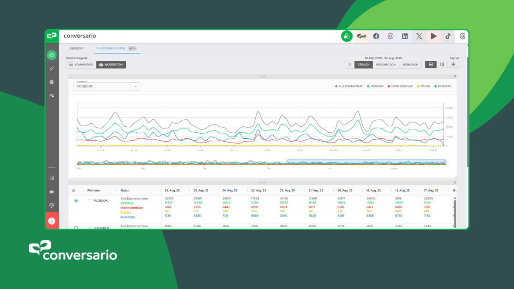The height and width of the screenshot is (289, 514).
Task: Click the green Sichtbar status label
Action: (x=127, y=203)
